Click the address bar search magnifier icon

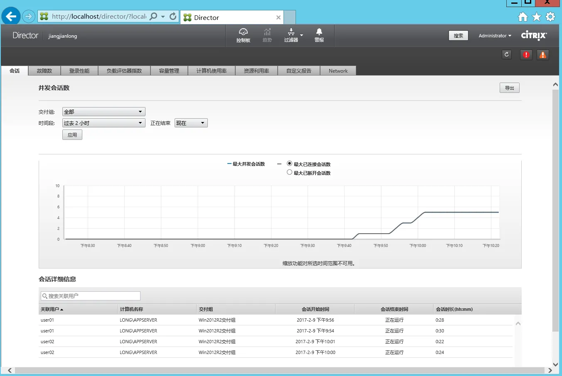click(153, 16)
